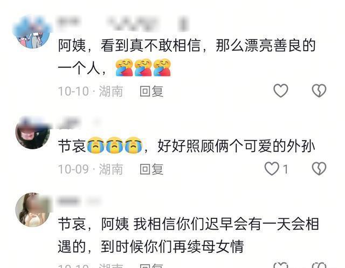
Task: Click the text 好好照顾俩个可爱的外孙
Action: click(x=236, y=146)
